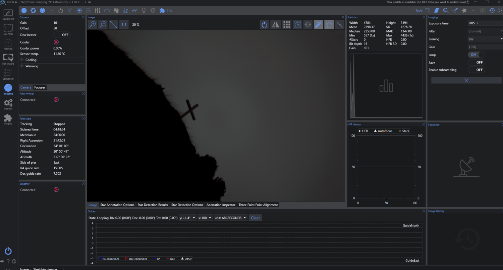Open the Aberration Inspector tab

[221, 205]
